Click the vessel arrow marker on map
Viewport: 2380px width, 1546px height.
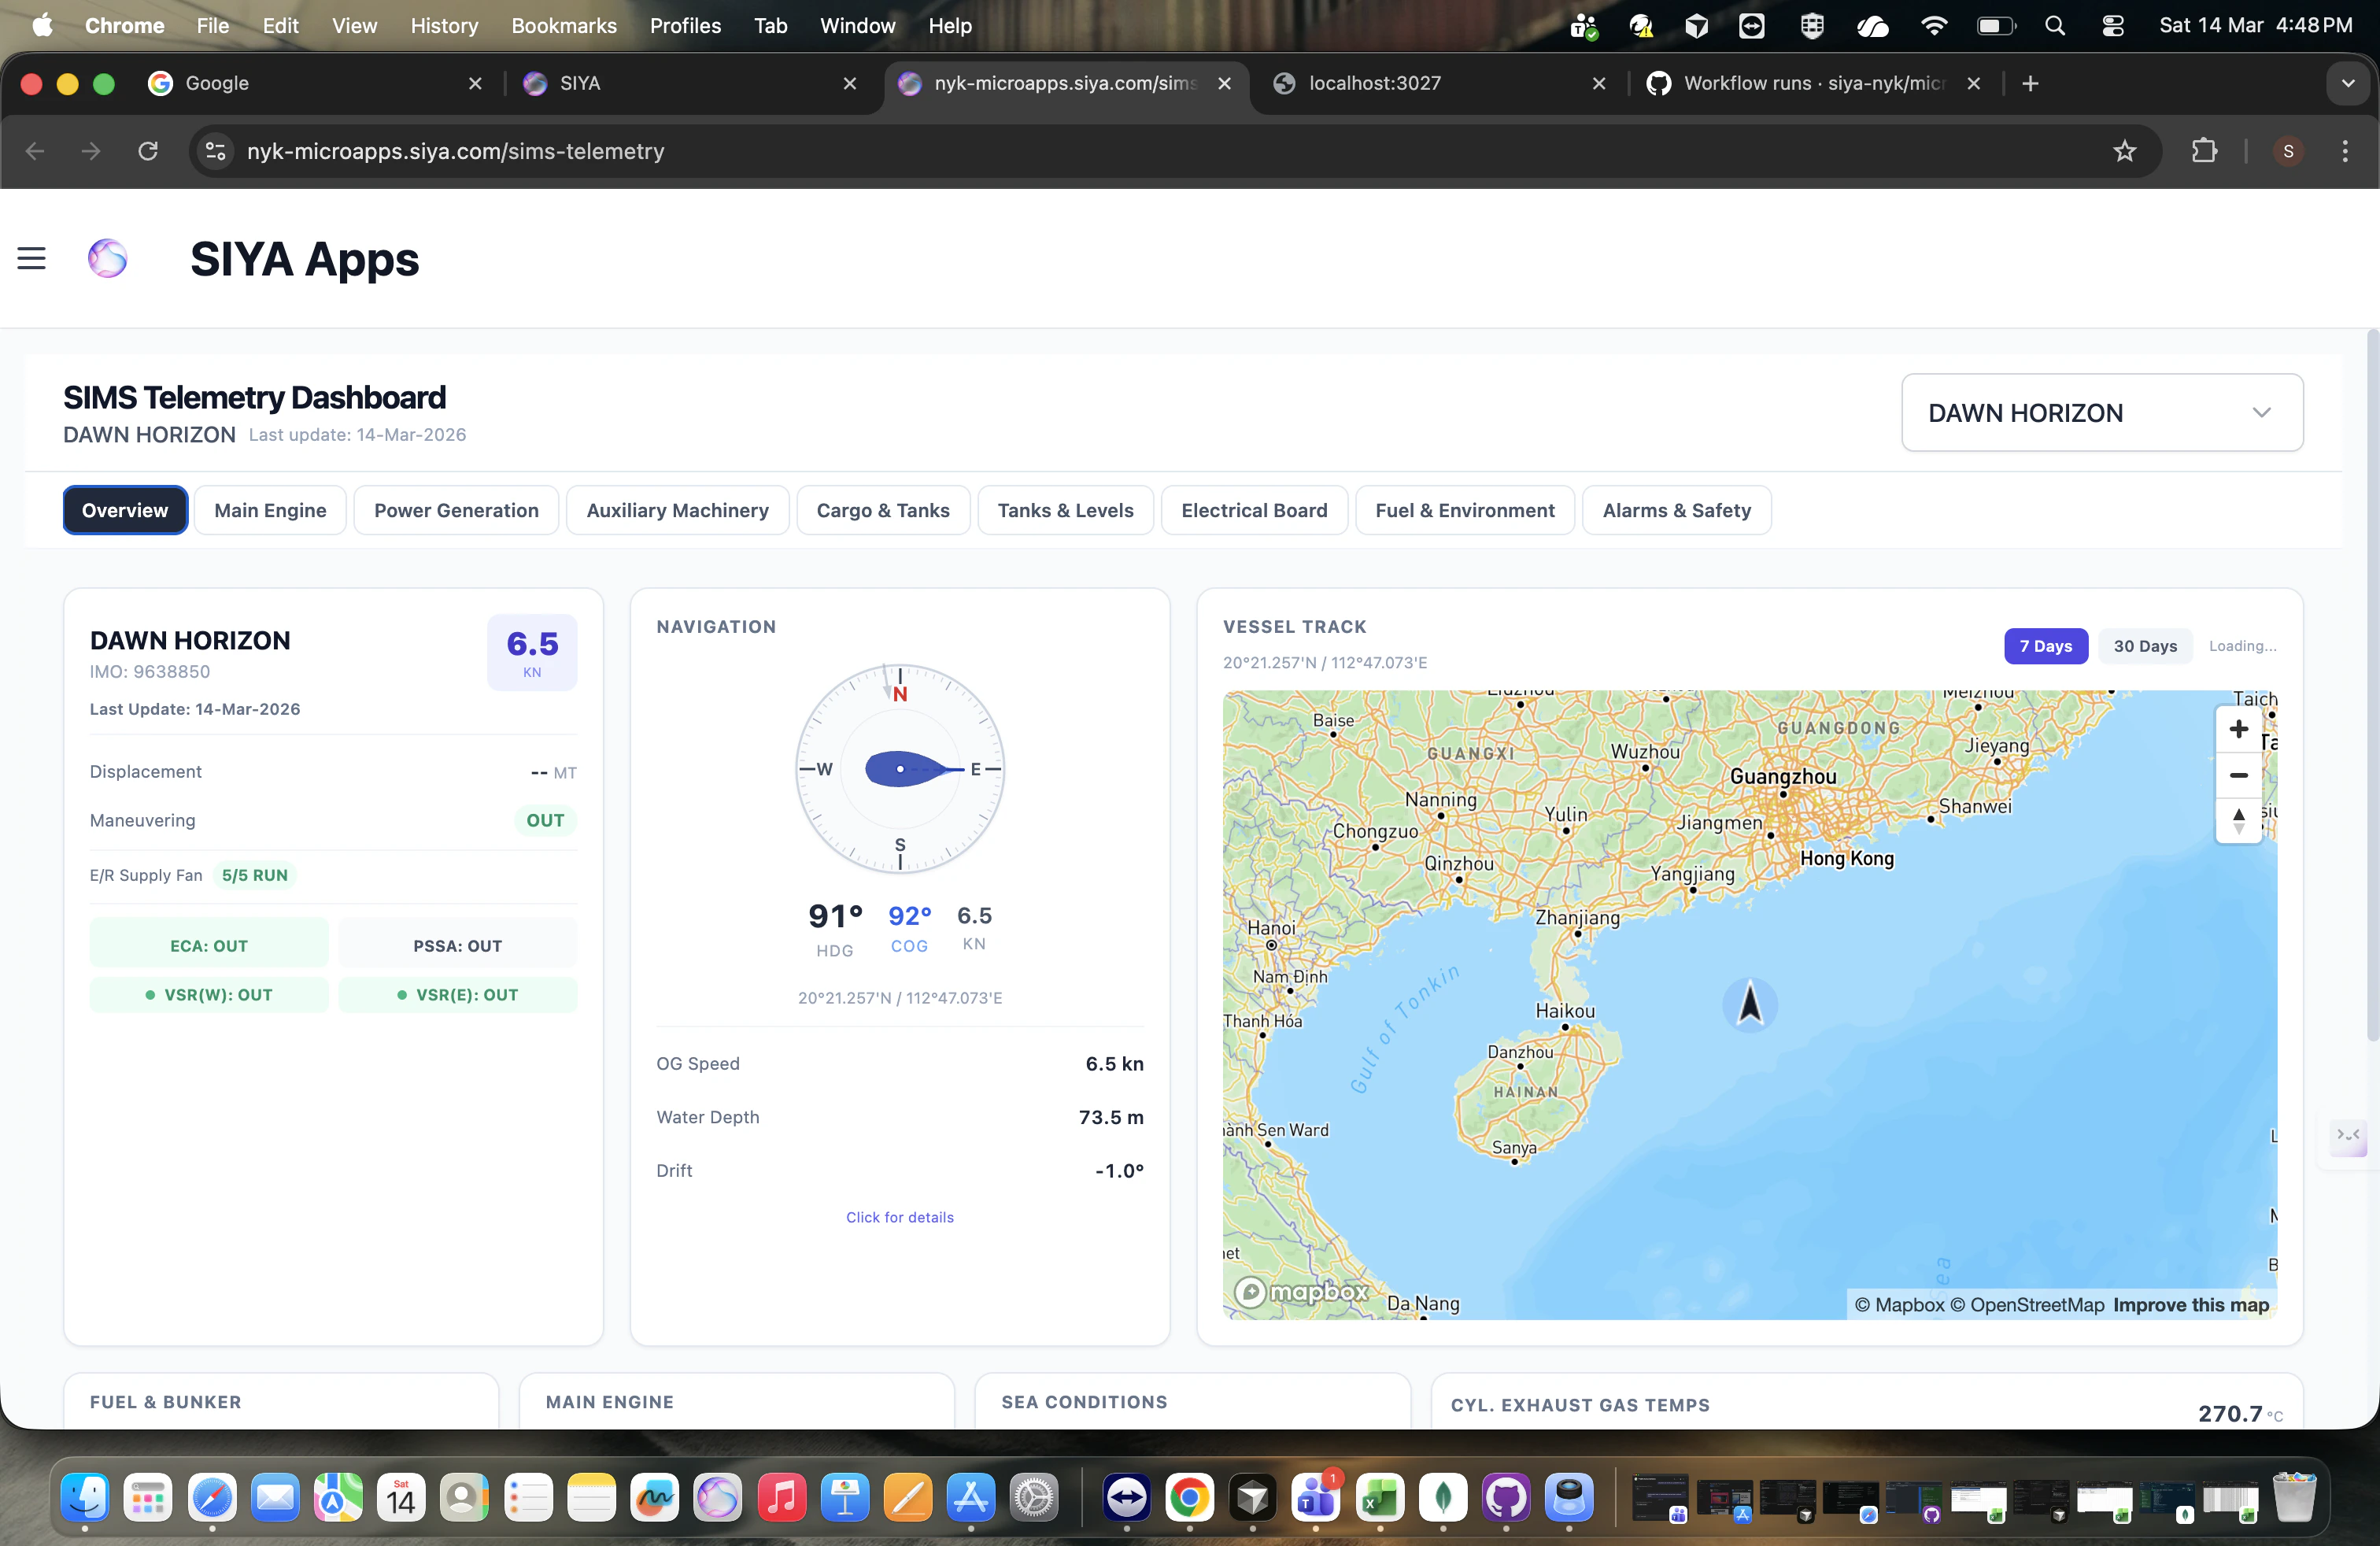(1749, 1003)
